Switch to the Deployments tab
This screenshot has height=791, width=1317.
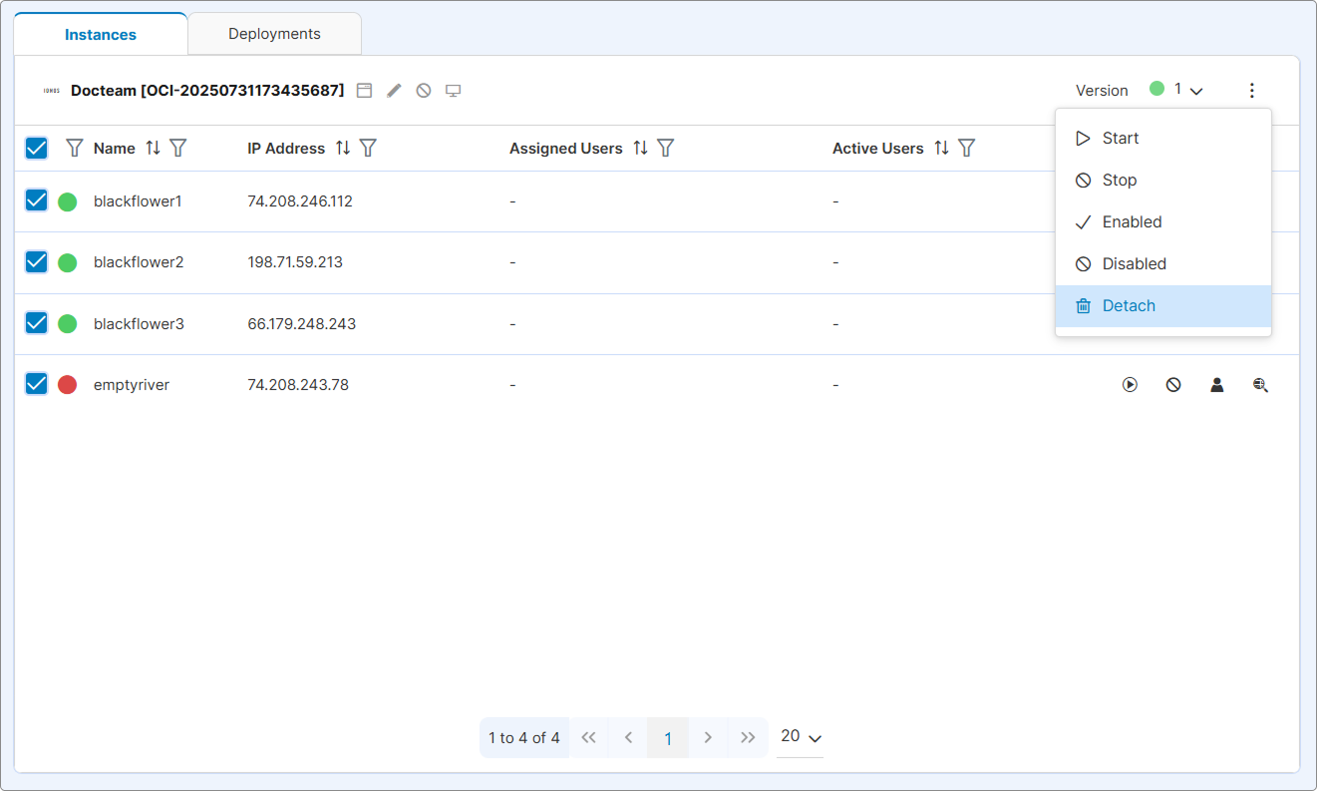[x=274, y=34]
